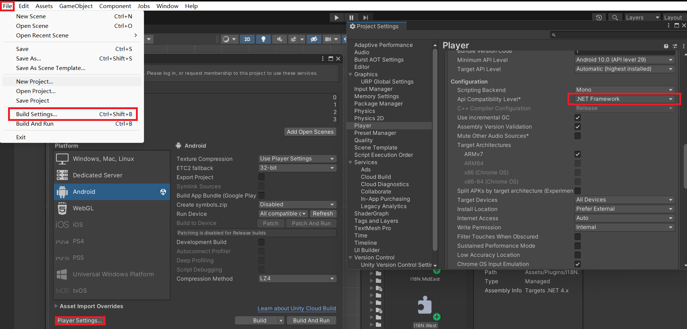The height and width of the screenshot is (329, 687).
Task: Open Scripting Backend dropdown
Action: click(x=624, y=90)
